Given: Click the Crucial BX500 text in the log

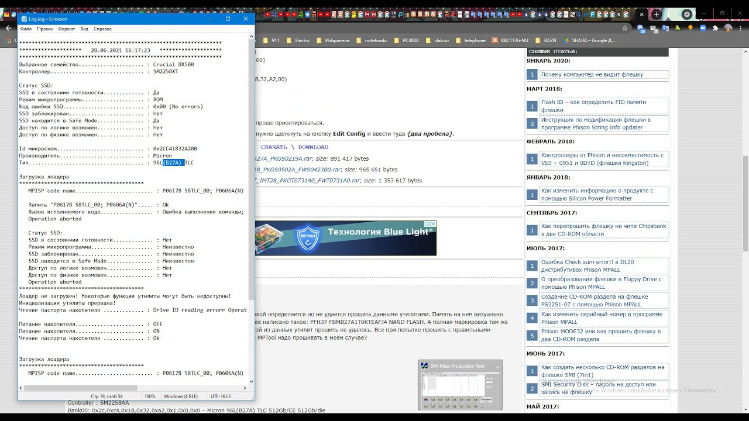Looking at the screenshot, I should (174, 64).
